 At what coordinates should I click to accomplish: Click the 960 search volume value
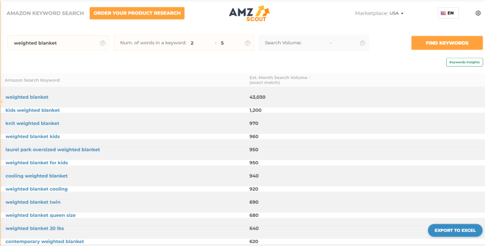point(253,136)
